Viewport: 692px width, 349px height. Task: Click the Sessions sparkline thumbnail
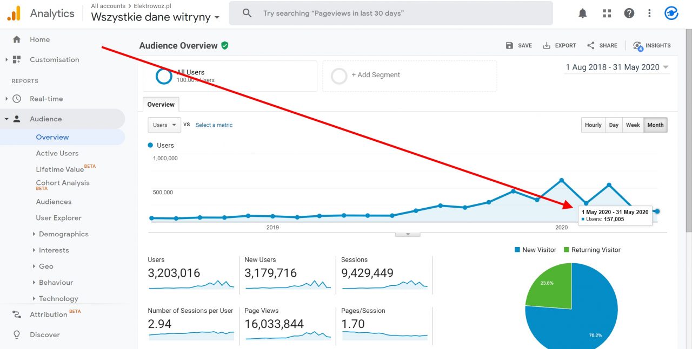[384, 284]
